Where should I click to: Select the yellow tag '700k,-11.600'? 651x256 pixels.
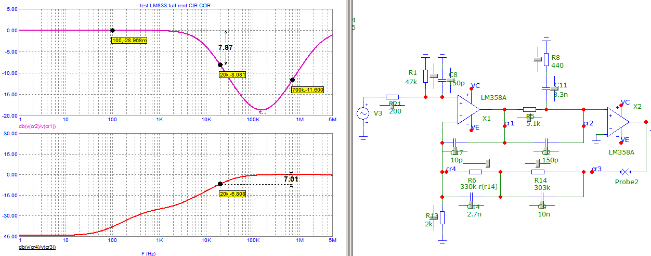click(308, 90)
